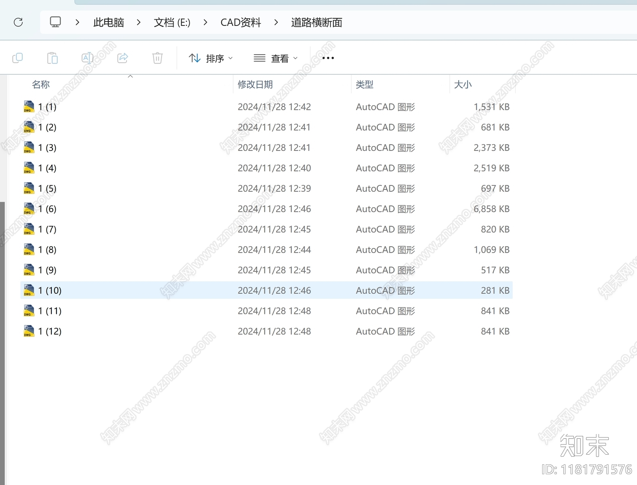The height and width of the screenshot is (485, 637).
Task: Click size value 2,519 KB
Action: (492, 168)
